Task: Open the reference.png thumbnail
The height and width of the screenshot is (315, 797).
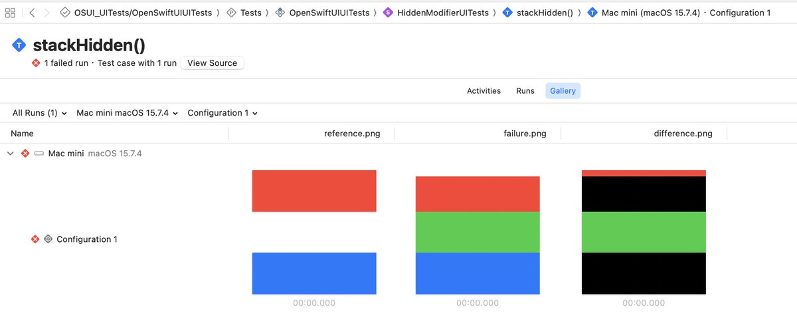Action: (314, 232)
